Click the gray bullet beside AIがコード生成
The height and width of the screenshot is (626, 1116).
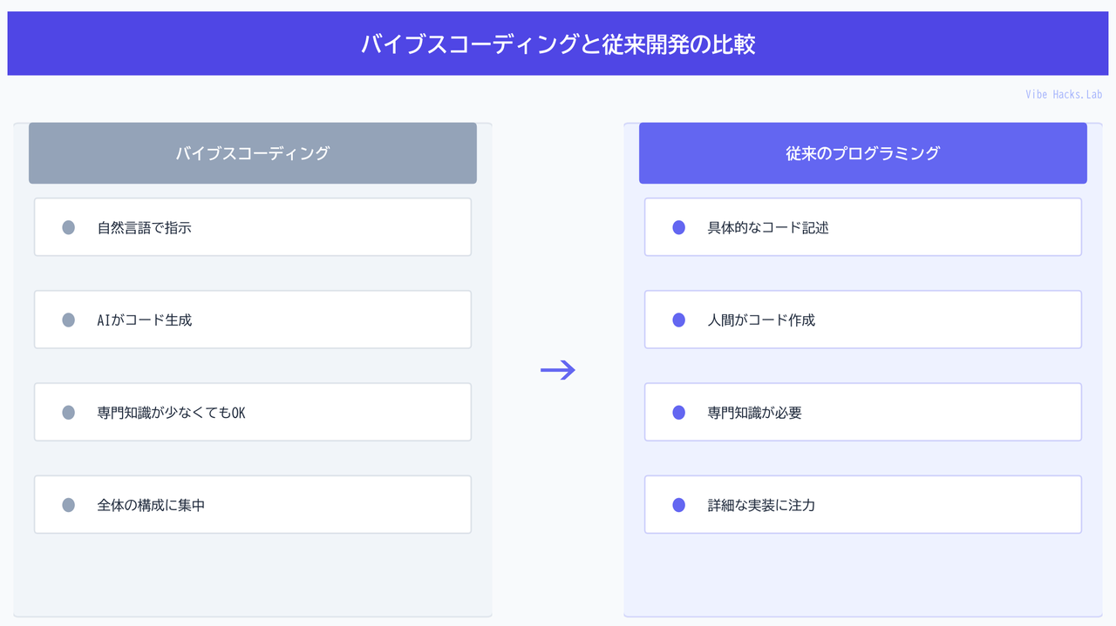69,320
